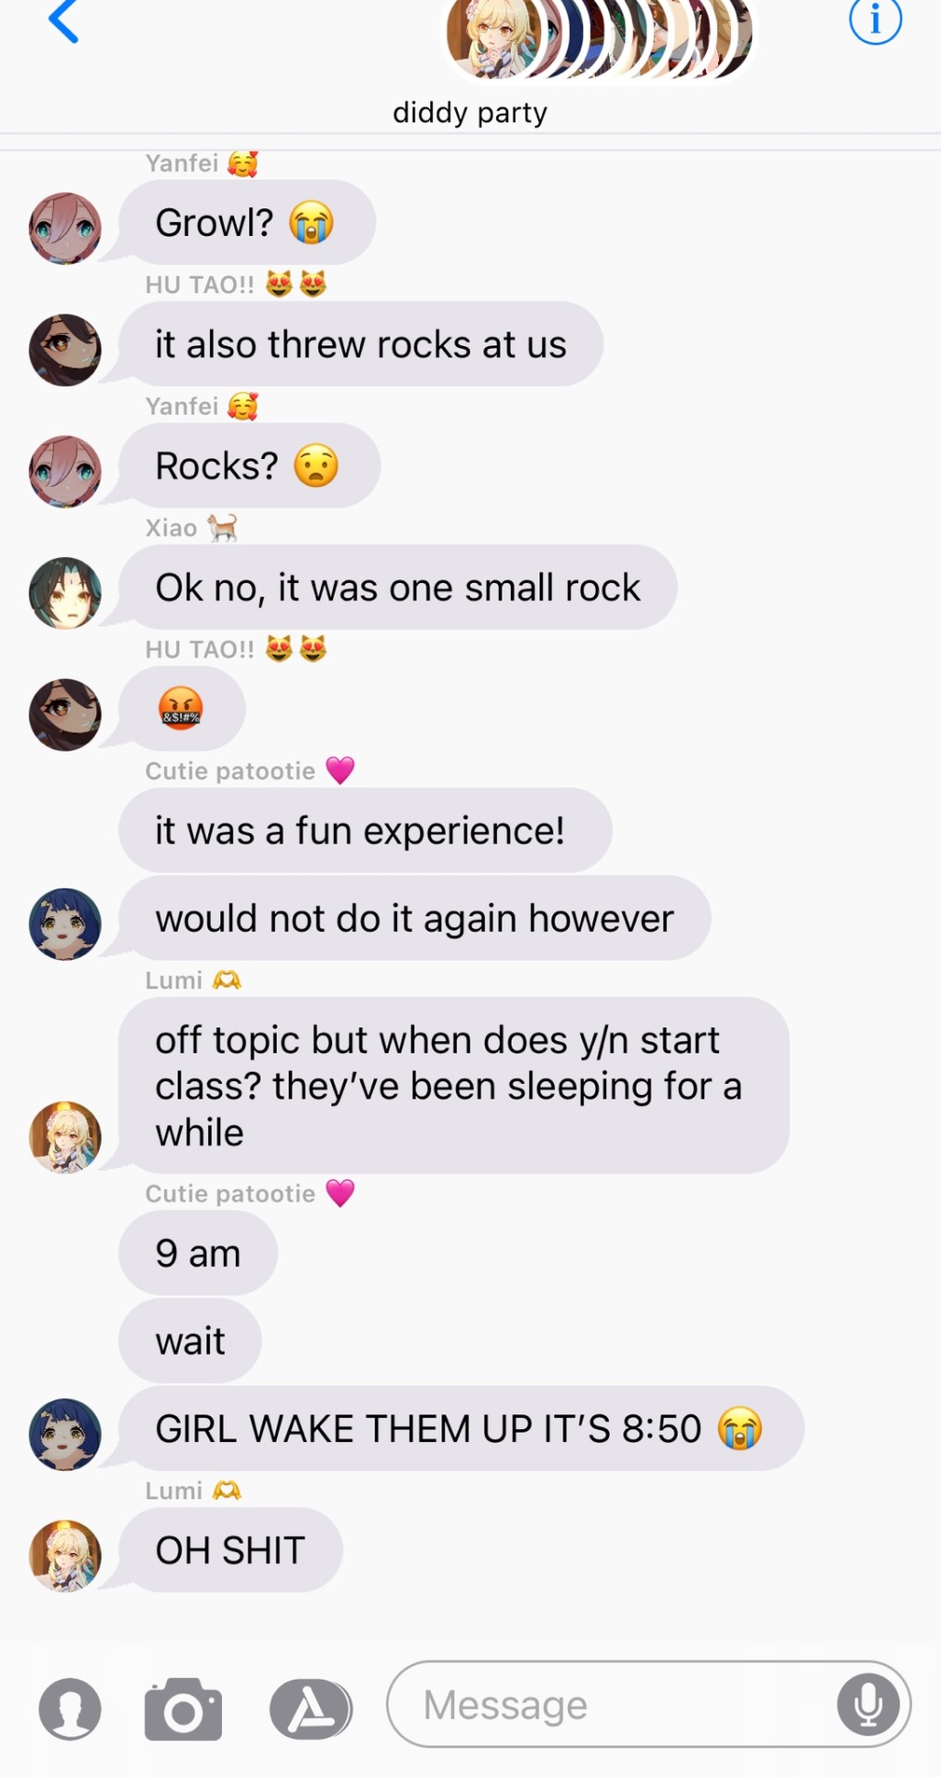Tap the angry cursing emoji message
This screenshot has width=941, height=1777.
(x=181, y=709)
